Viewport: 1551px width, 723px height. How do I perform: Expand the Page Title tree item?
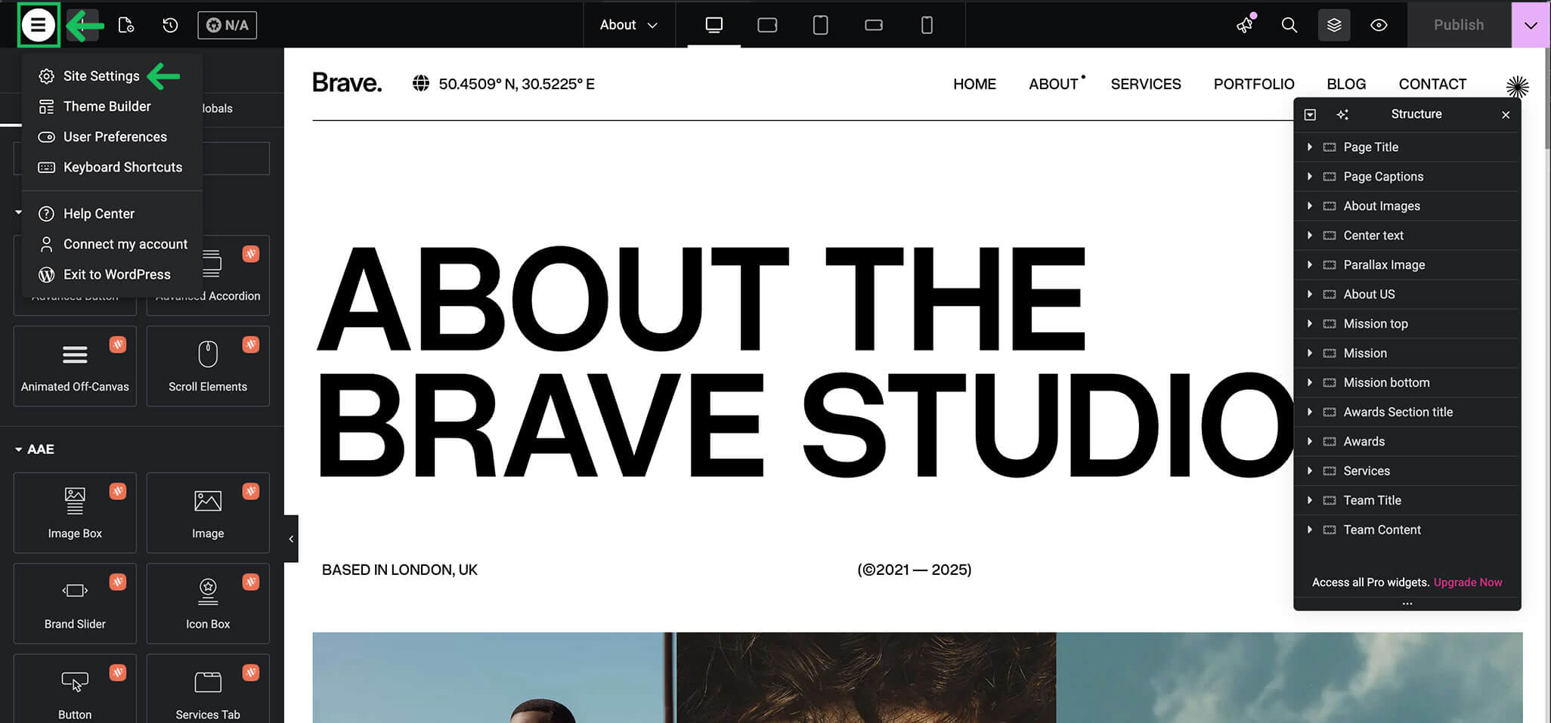1310,147
